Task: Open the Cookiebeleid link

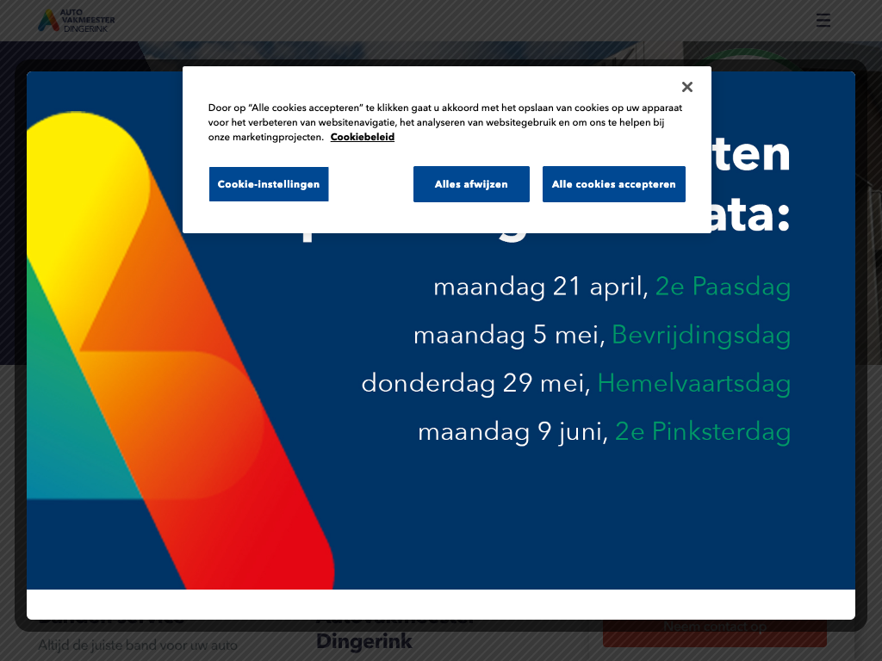Action: point(362,137)
